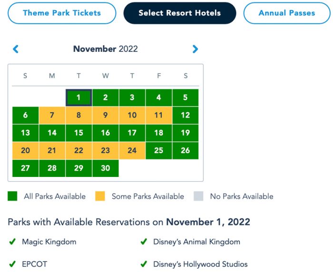Pick November 12 on the calendar
The width and height of the screenshot is (333, 272).
[x=185, y=115]
